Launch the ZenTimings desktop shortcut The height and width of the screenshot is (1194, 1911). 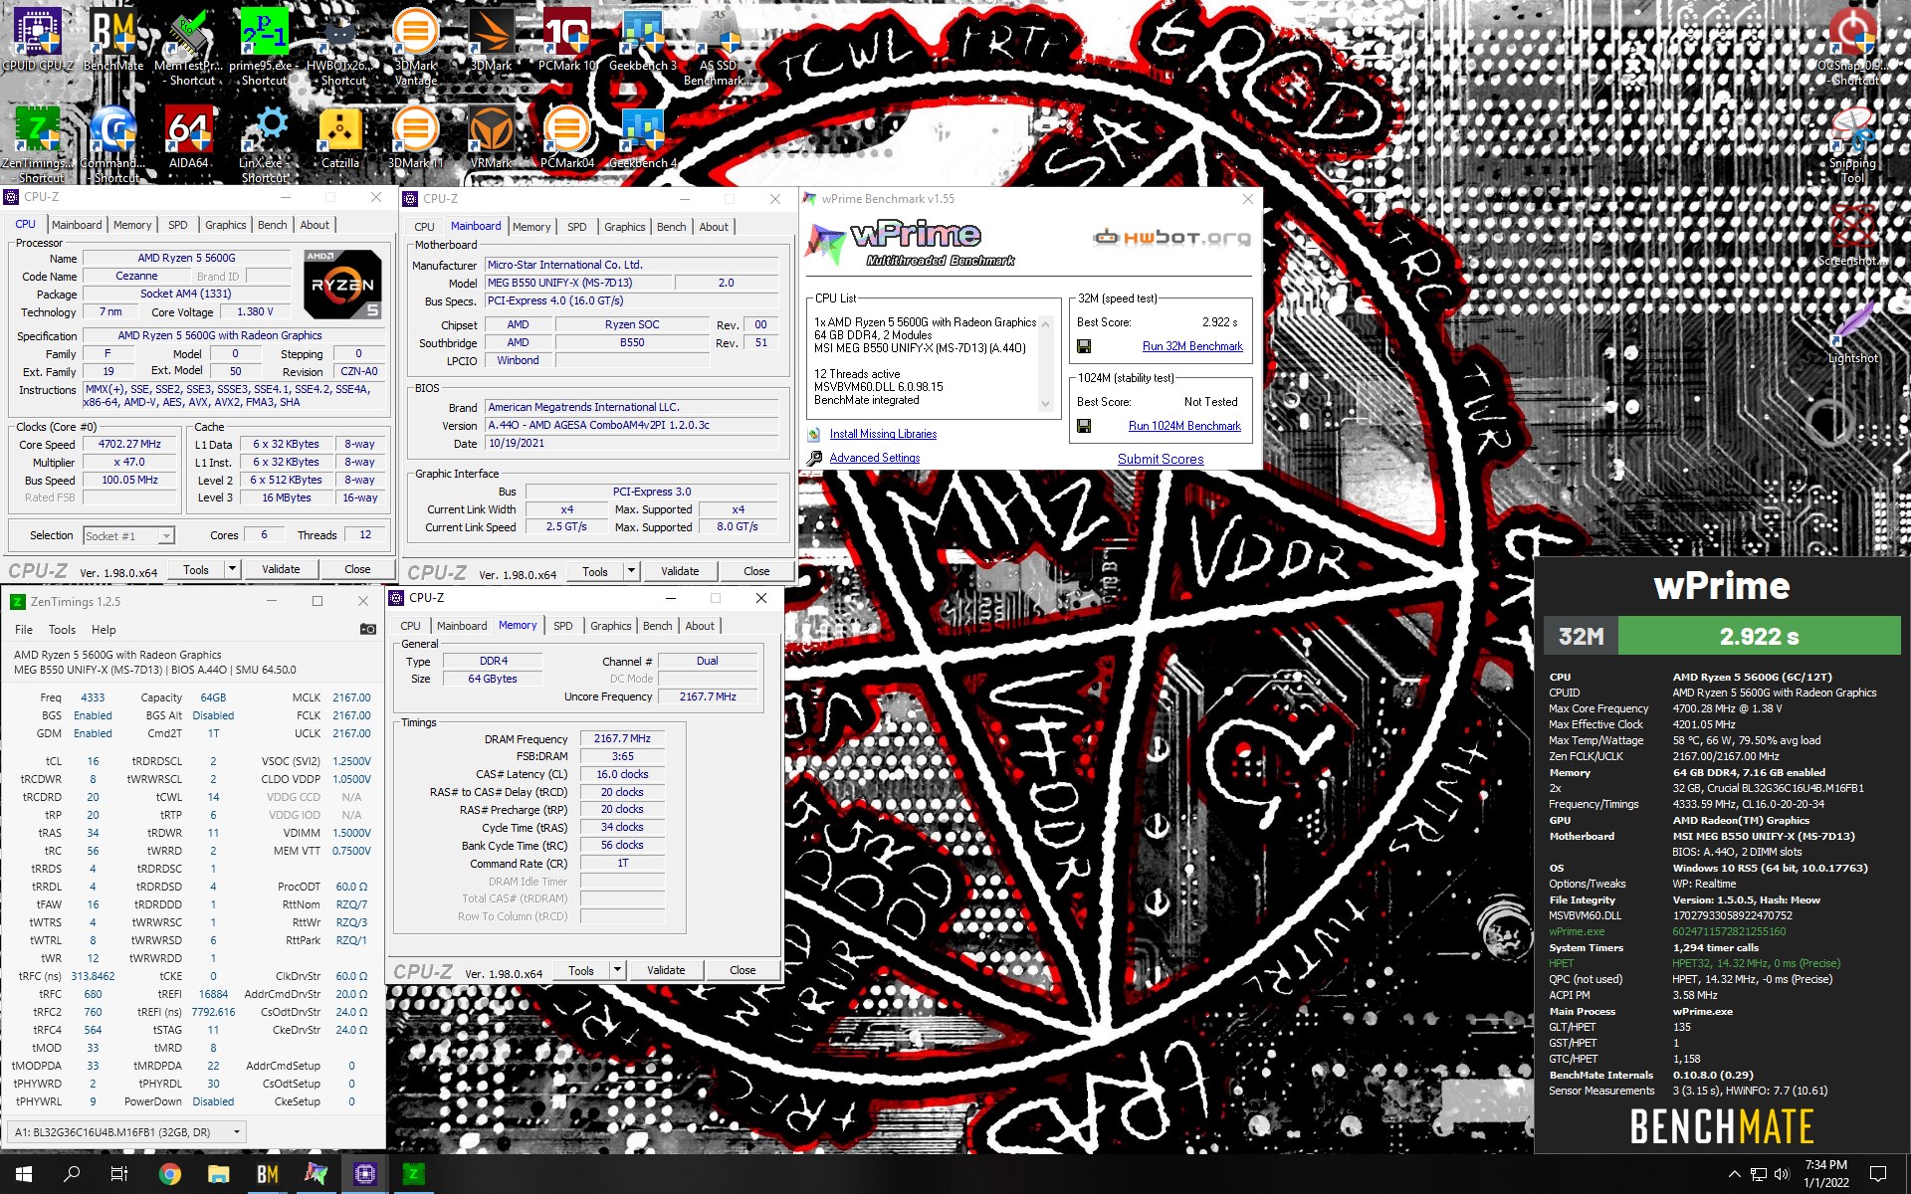[x=38, y=144]
